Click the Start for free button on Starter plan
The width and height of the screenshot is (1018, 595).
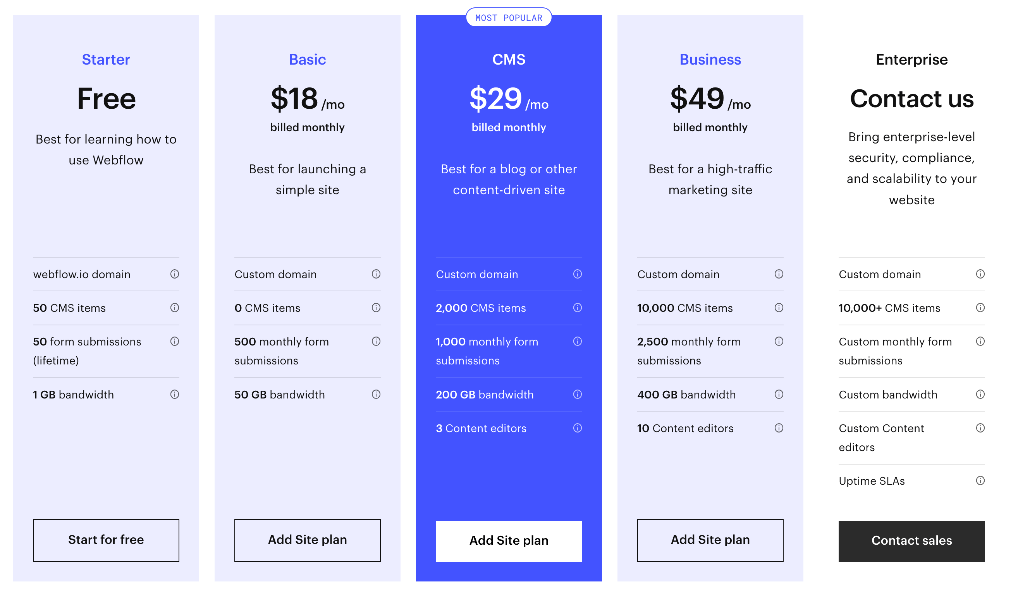[107, 540]
